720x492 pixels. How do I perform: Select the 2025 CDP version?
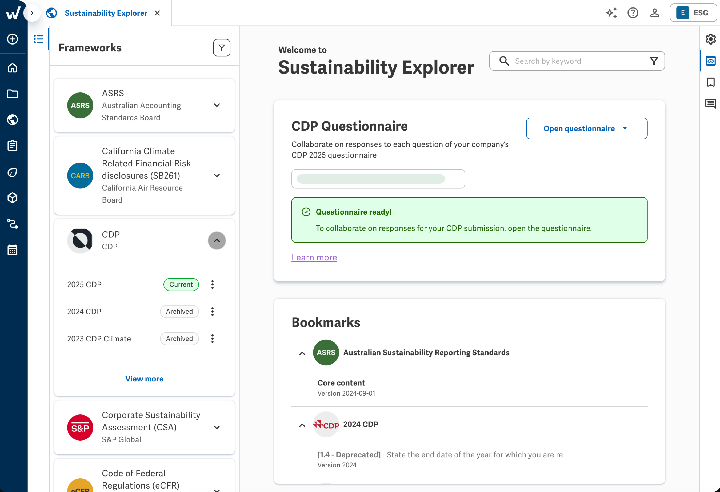point(84,285)
